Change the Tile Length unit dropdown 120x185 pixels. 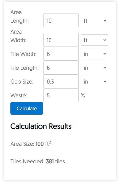94,68
